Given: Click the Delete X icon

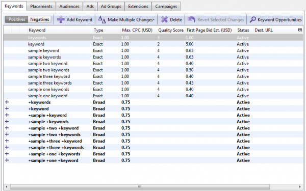Looking at the screenshot, I should [x=164, y=19].
